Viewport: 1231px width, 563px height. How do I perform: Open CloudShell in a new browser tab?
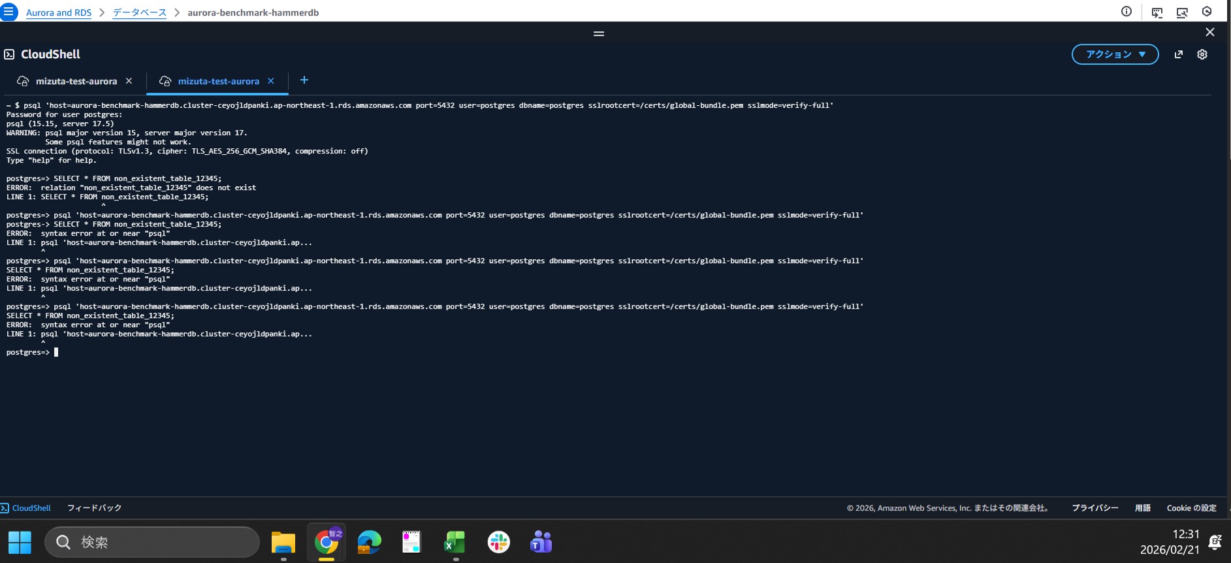1179,54
